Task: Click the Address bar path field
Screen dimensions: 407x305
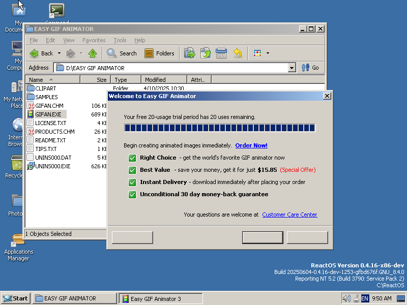Action: tap(171, 68)
